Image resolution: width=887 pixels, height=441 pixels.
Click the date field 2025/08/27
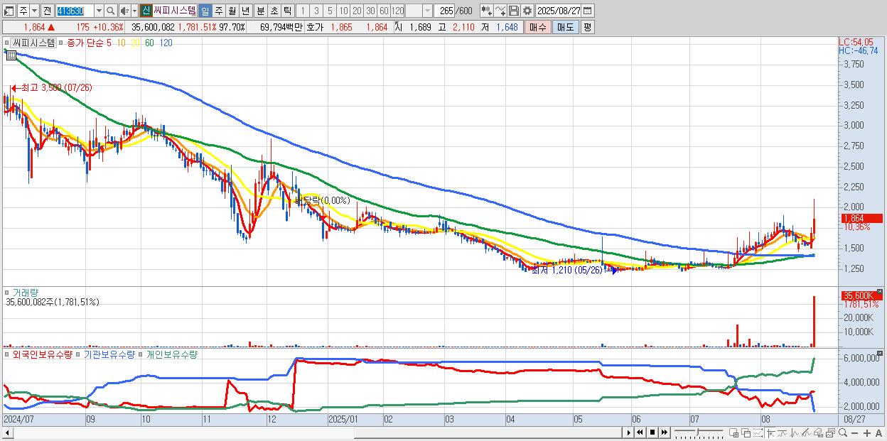(x=558, y=11)
